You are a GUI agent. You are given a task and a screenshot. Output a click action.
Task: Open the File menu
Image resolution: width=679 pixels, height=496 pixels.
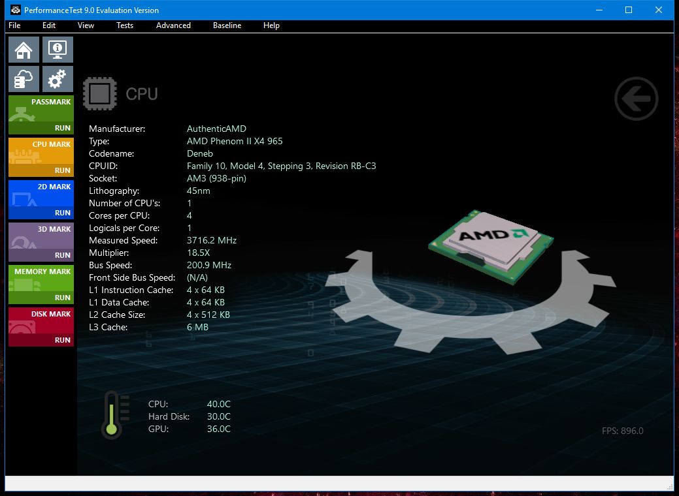click(14, 25)
